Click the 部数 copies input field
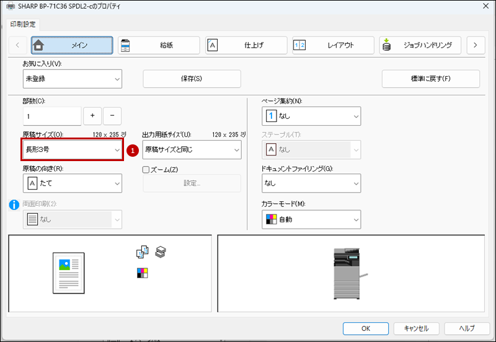Screen dimensions: 496x342 pos(52,116)
